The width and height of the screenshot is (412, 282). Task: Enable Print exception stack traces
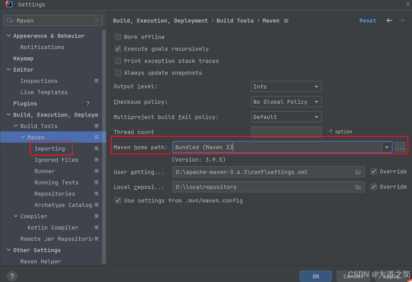(118, 61)
